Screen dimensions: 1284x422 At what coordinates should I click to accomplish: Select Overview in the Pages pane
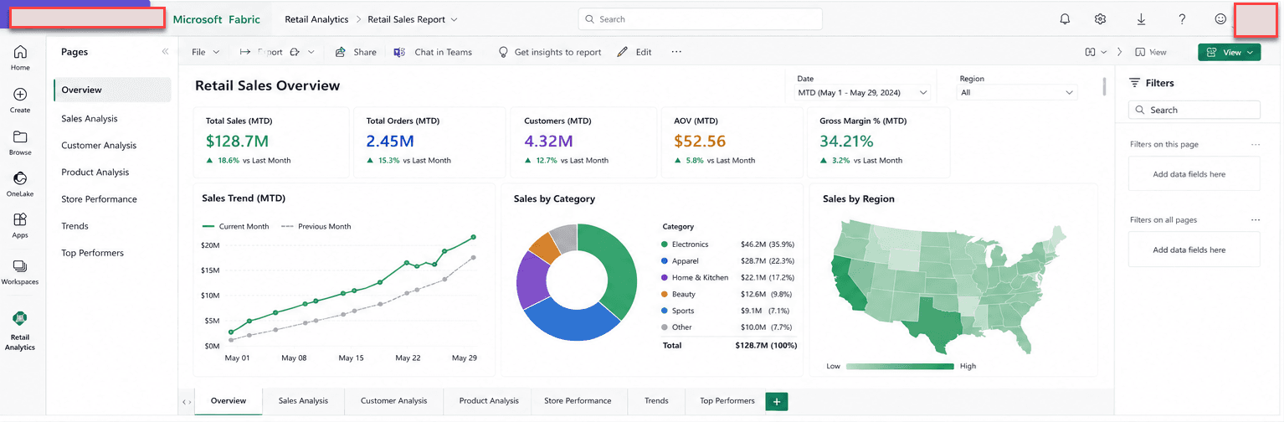click(x=113, y=90)
